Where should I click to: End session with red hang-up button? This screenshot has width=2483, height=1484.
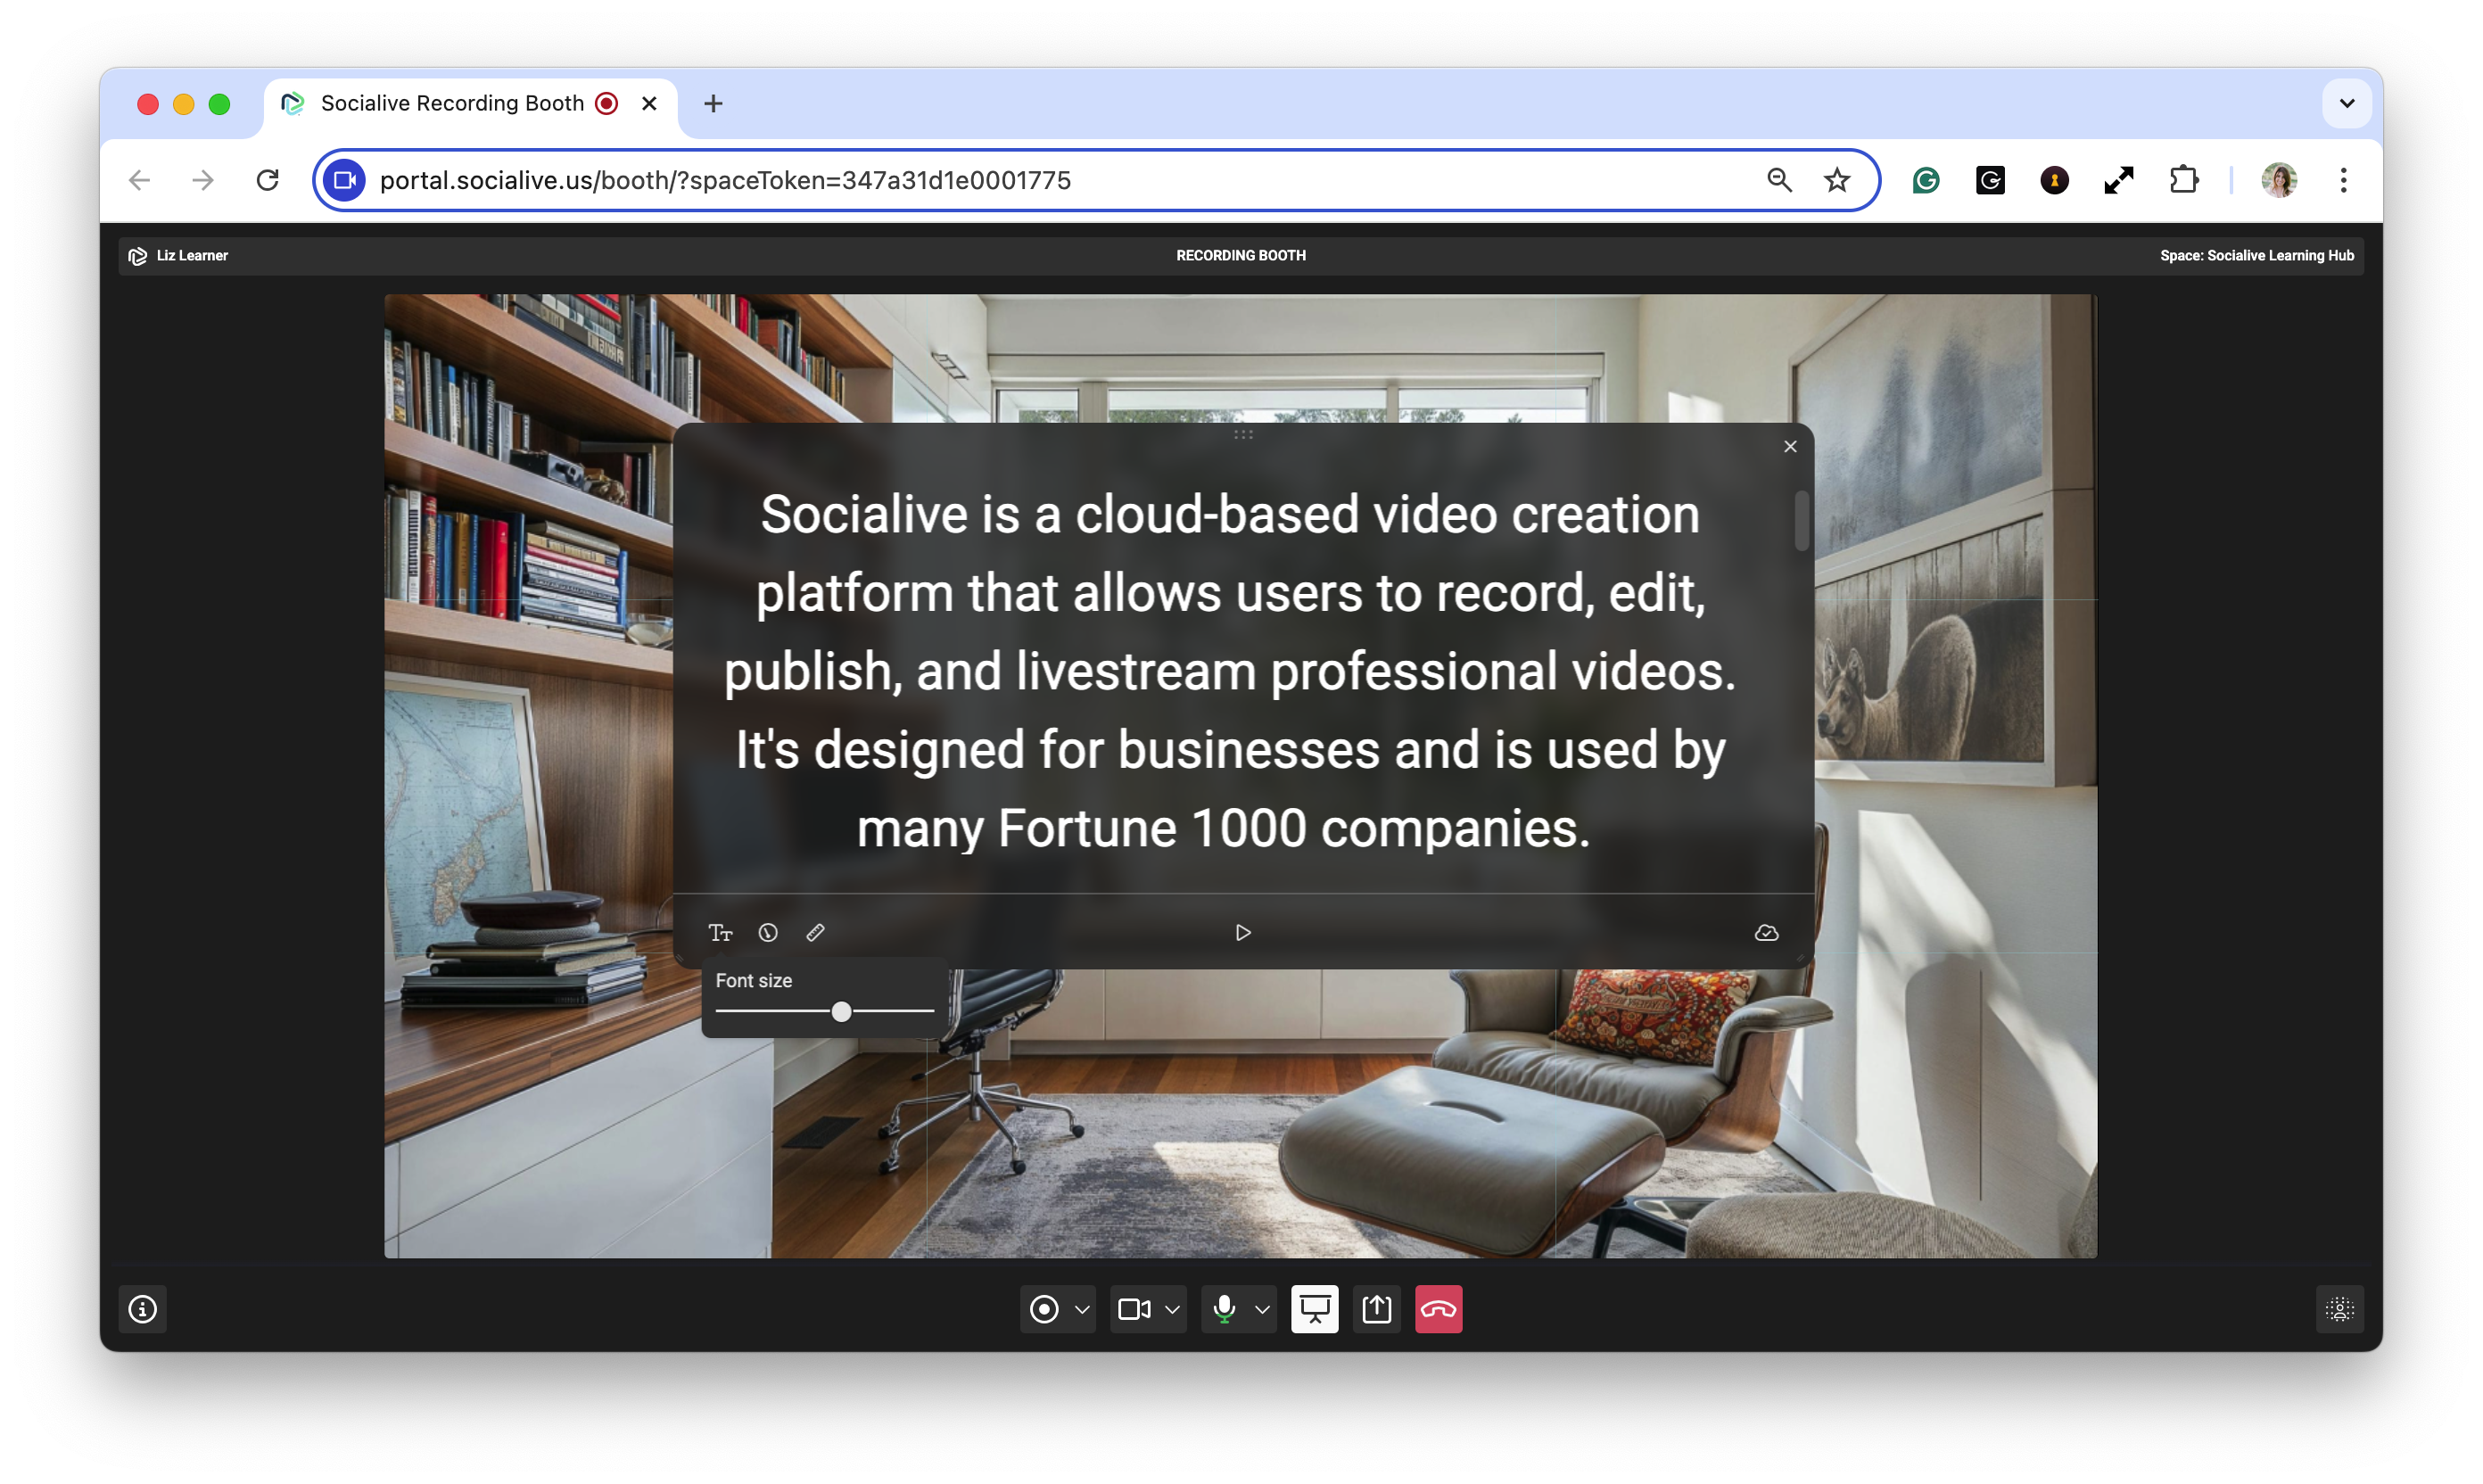click(x=1438, y=1309)
